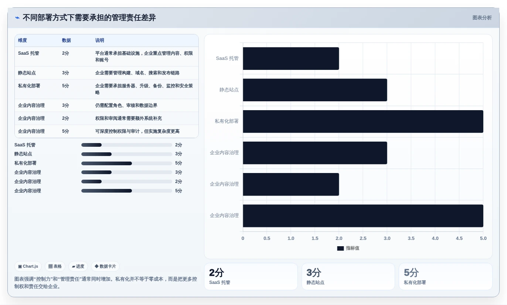This screenshot has height=305, width=507.
Task: Select the 表格 chip
Action: pos(55,266)
